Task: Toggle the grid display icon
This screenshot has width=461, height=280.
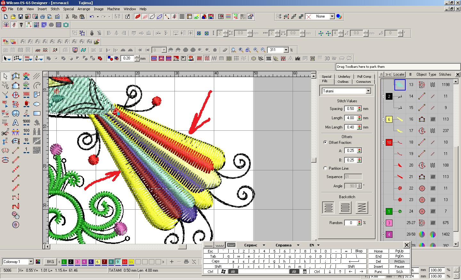Action: [182, 17]
